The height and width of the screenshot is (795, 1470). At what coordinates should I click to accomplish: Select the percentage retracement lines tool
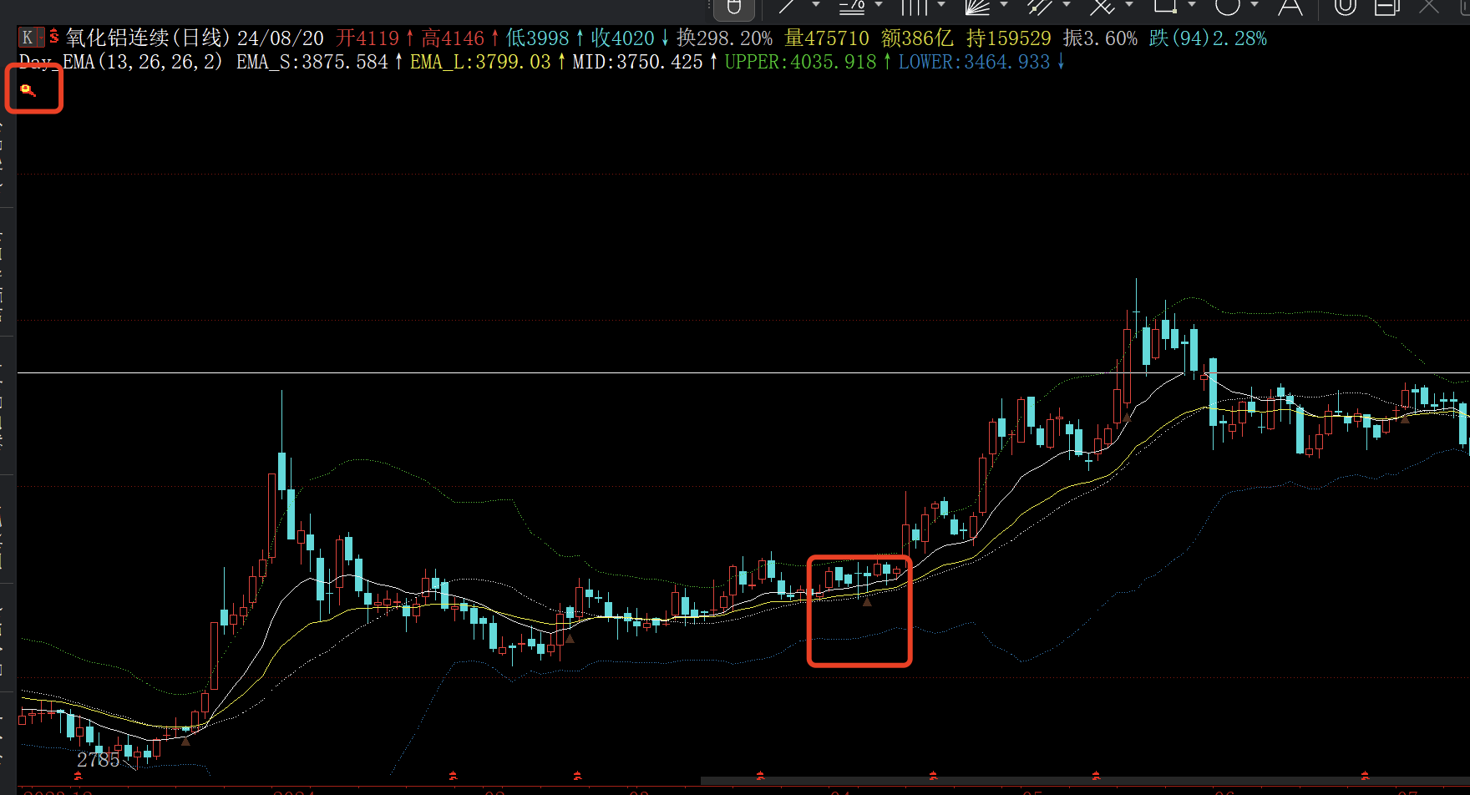[x=851, y=7]
